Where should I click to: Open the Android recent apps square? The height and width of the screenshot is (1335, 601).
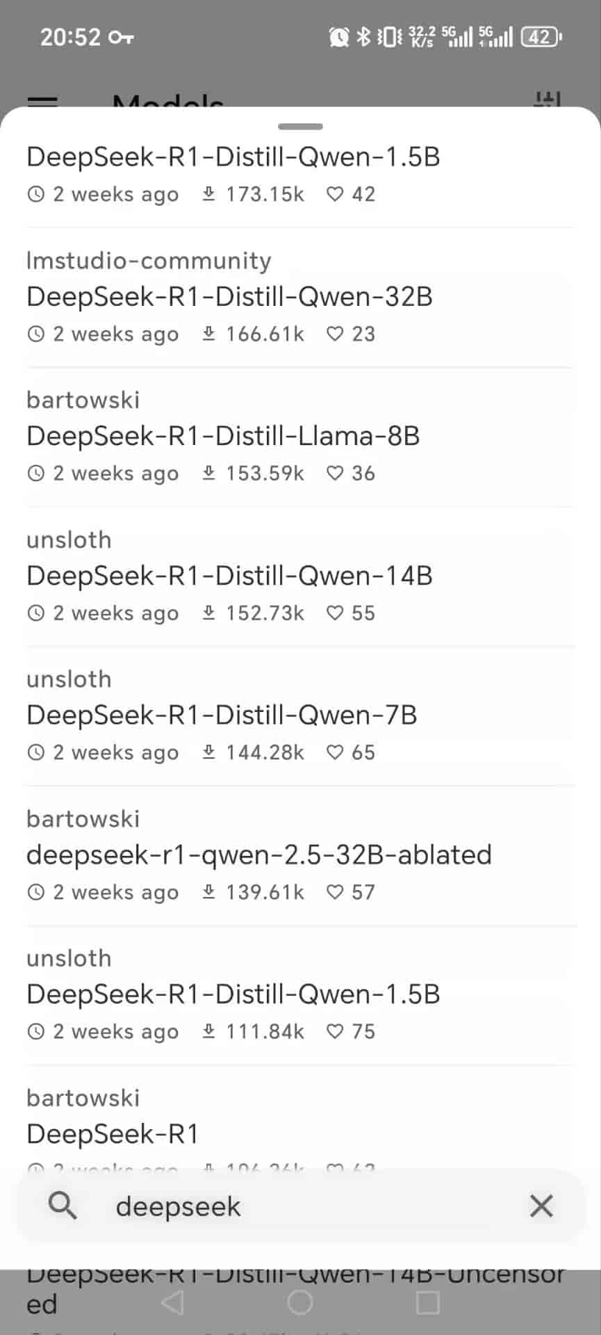[427, 1302]
